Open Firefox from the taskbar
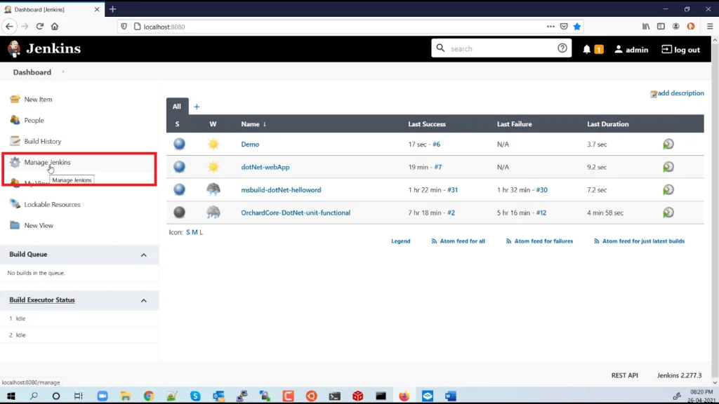This screenshot has height=404, width=719. (x=404, y=396)
